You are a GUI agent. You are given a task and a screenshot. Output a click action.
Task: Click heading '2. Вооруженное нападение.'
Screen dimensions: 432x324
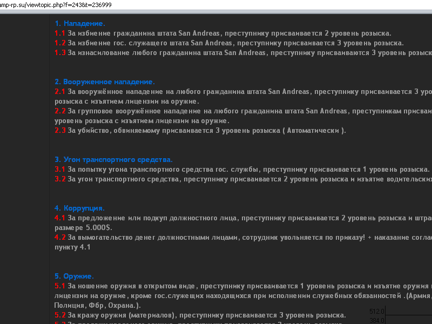(105, 82)
